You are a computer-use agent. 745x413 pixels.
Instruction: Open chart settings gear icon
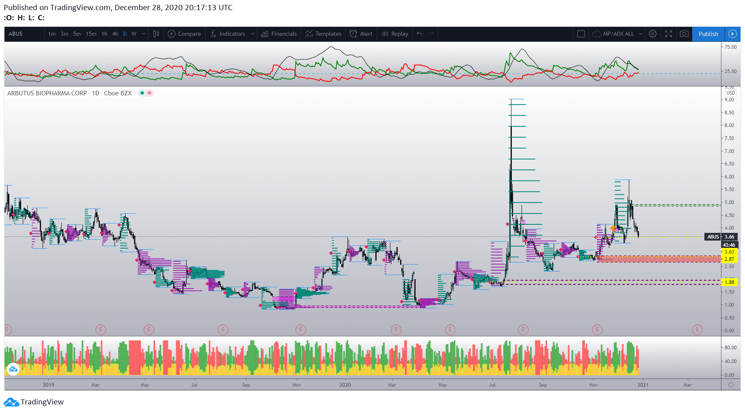point(653,34)
